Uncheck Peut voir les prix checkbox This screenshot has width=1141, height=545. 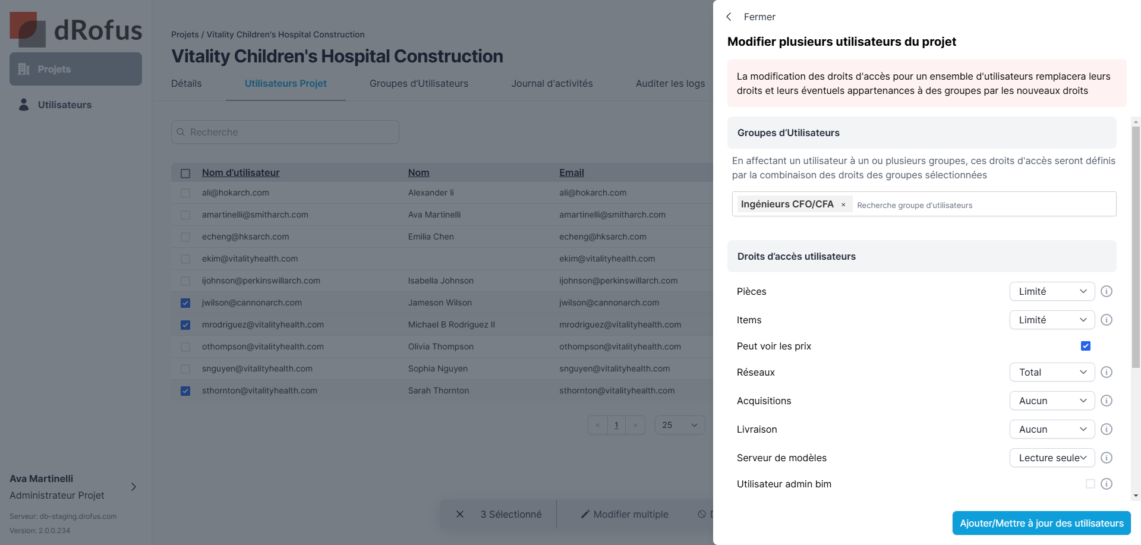pyautogui.click(x=1085, y=346)
